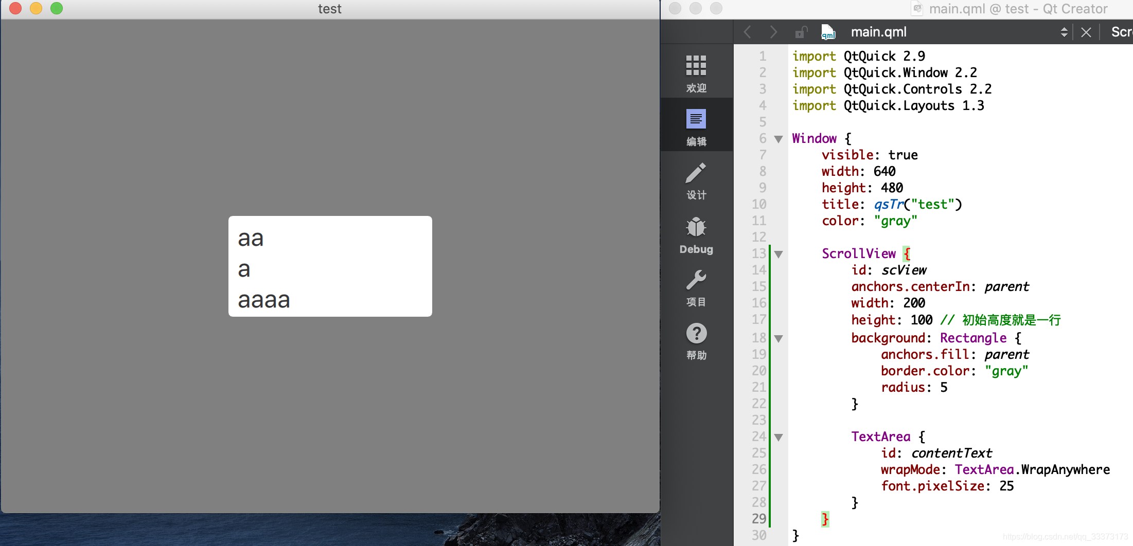Toggle the file lock icon next to main.qml

(800, 32)
